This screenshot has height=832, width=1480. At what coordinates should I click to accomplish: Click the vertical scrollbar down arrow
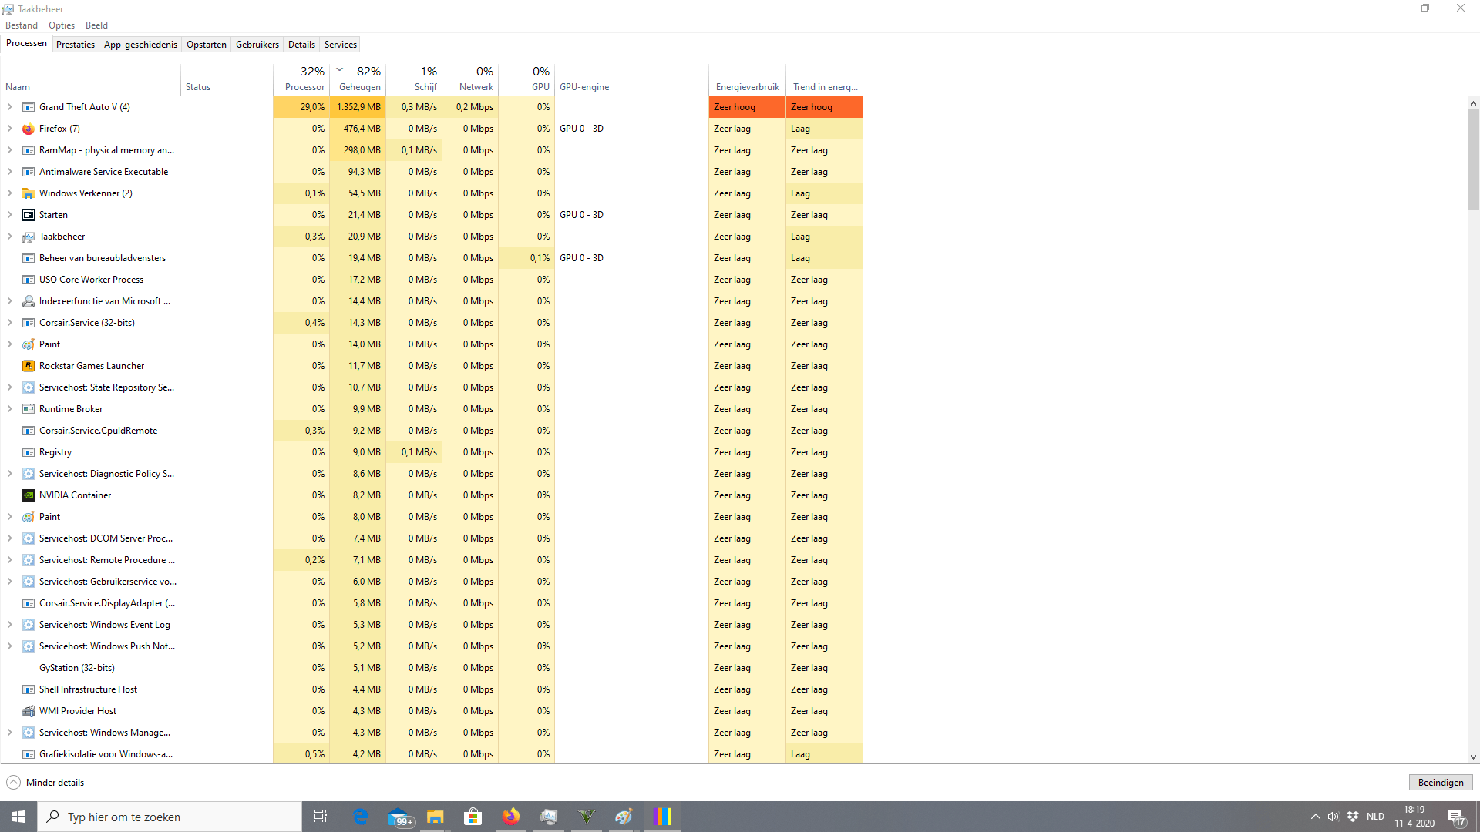click(x=1473, y=757)
